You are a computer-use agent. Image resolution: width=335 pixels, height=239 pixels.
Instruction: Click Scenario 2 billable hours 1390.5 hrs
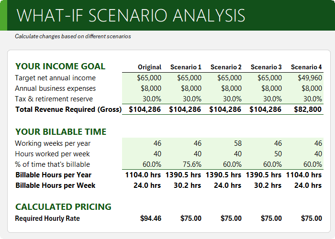pyautogui.click(x=223, y=175)
